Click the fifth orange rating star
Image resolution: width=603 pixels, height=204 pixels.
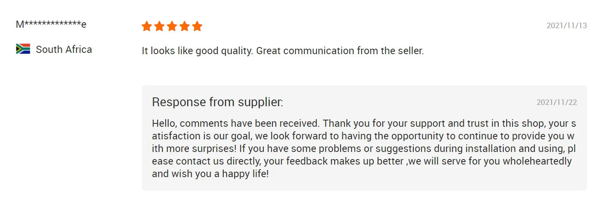(197, 26)
